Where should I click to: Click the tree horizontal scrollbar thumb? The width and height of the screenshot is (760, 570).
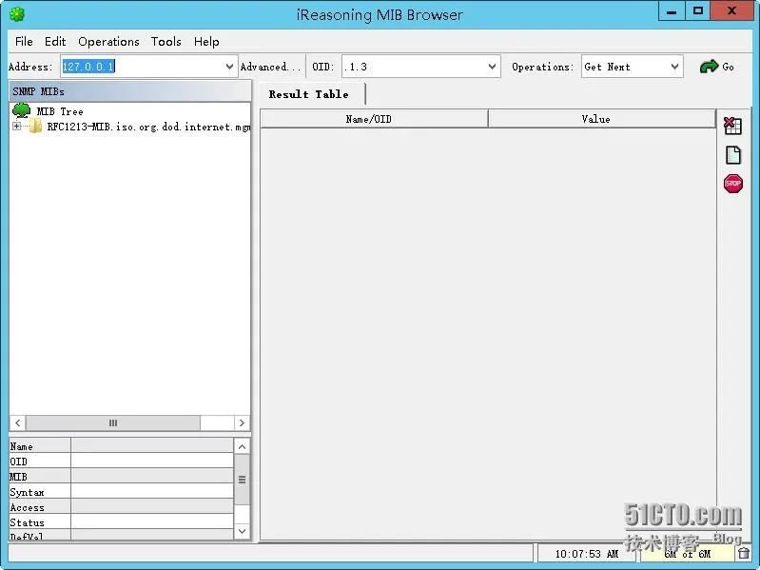[113, 423]
